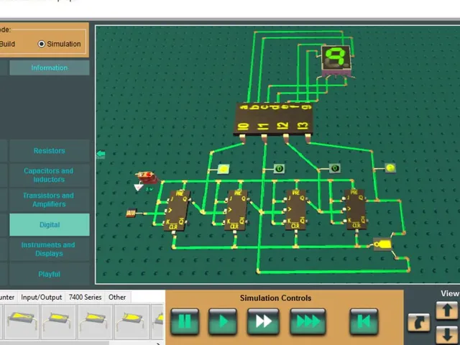
Task: Pick the first logic gate in the parts tray
Action: (22, 321)
